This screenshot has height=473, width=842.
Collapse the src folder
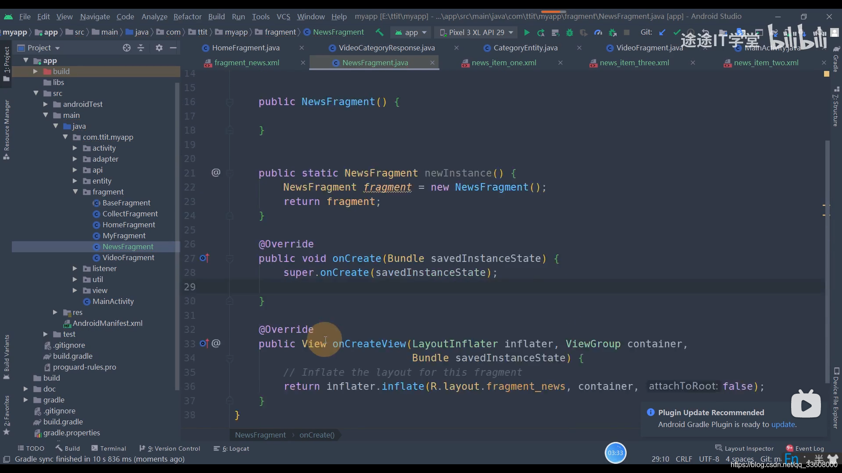point(36,93)
